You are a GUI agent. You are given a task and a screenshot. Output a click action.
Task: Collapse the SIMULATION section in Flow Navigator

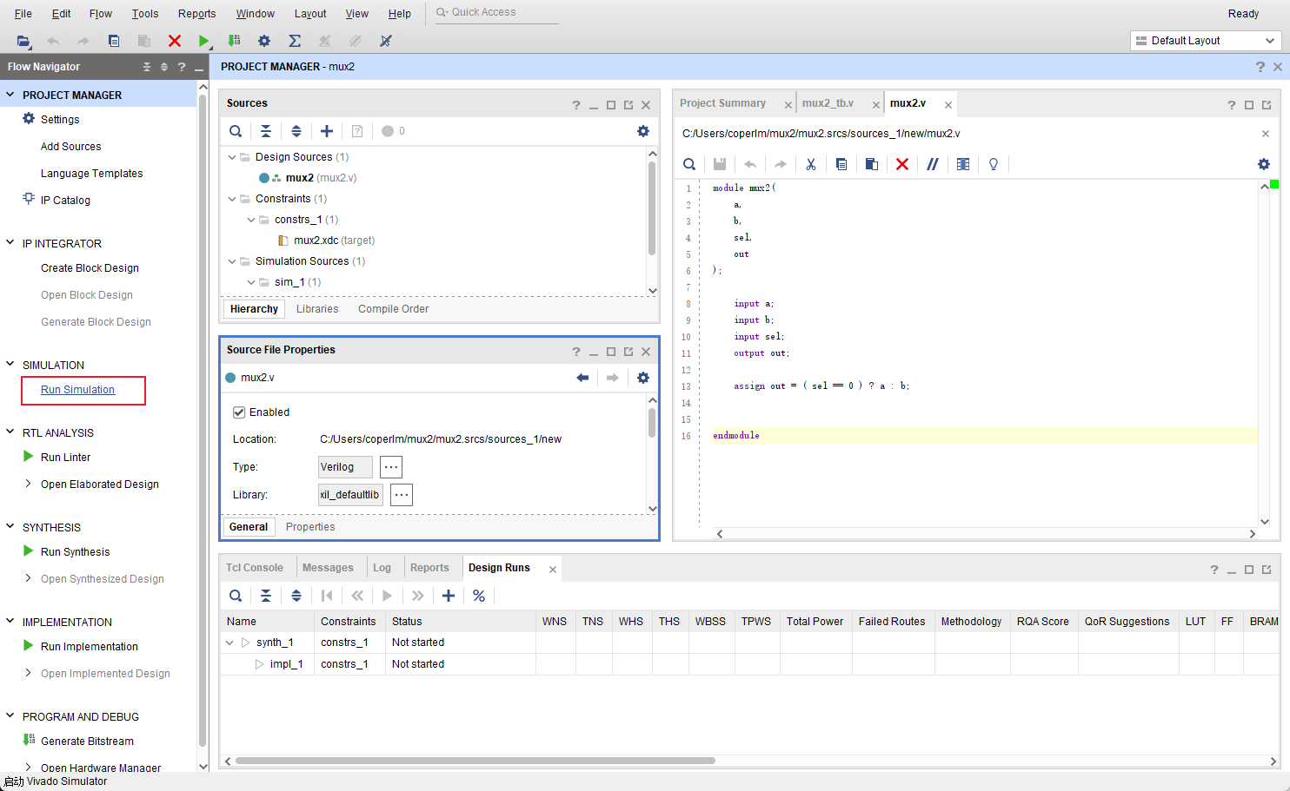point(10,365)
